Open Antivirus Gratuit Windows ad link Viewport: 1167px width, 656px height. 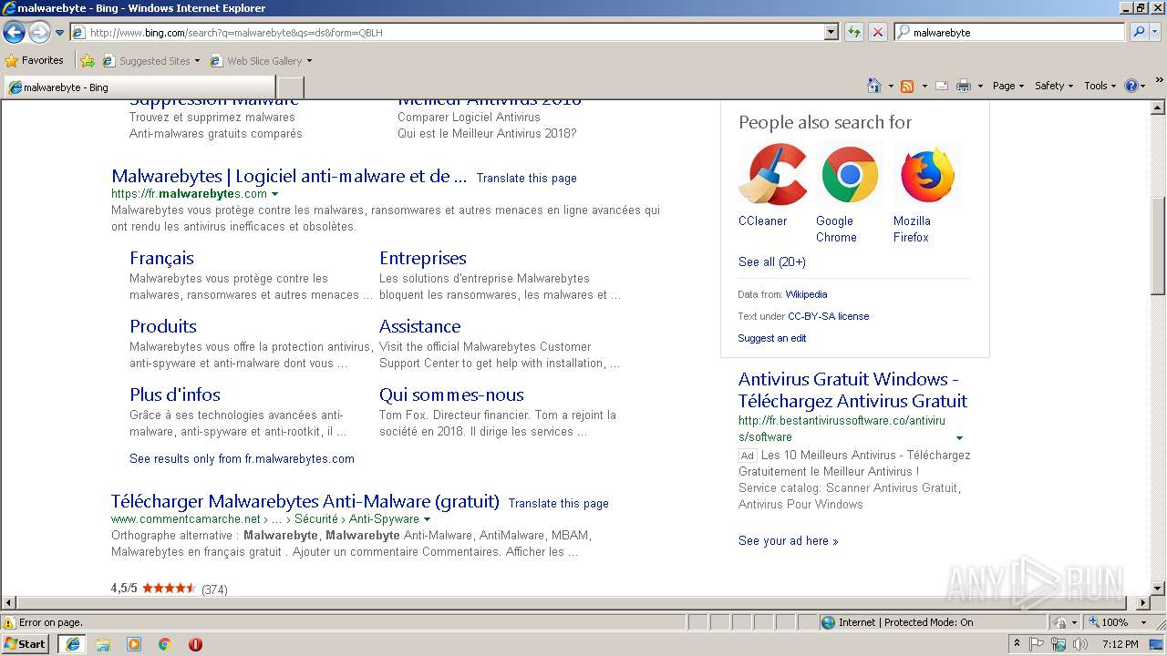pyautogui.click(x=852, y=390)
